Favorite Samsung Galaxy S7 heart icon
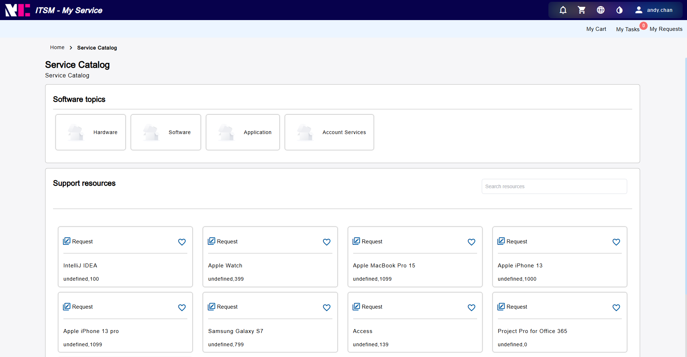 pyautogui.click(x=327, y=308)
